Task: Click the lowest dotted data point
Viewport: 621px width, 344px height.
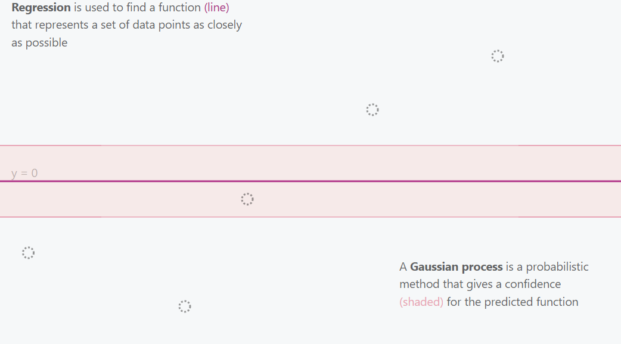Action: pyautogui.click(x=185, y=306)
